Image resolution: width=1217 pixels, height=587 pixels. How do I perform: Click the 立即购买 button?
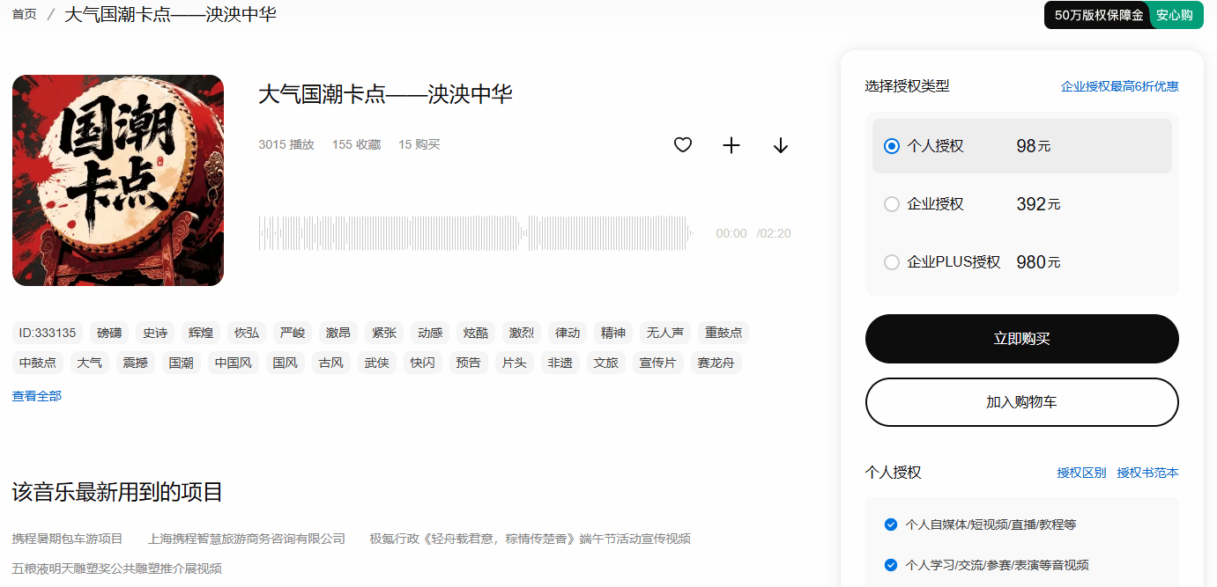point(1021,339)
